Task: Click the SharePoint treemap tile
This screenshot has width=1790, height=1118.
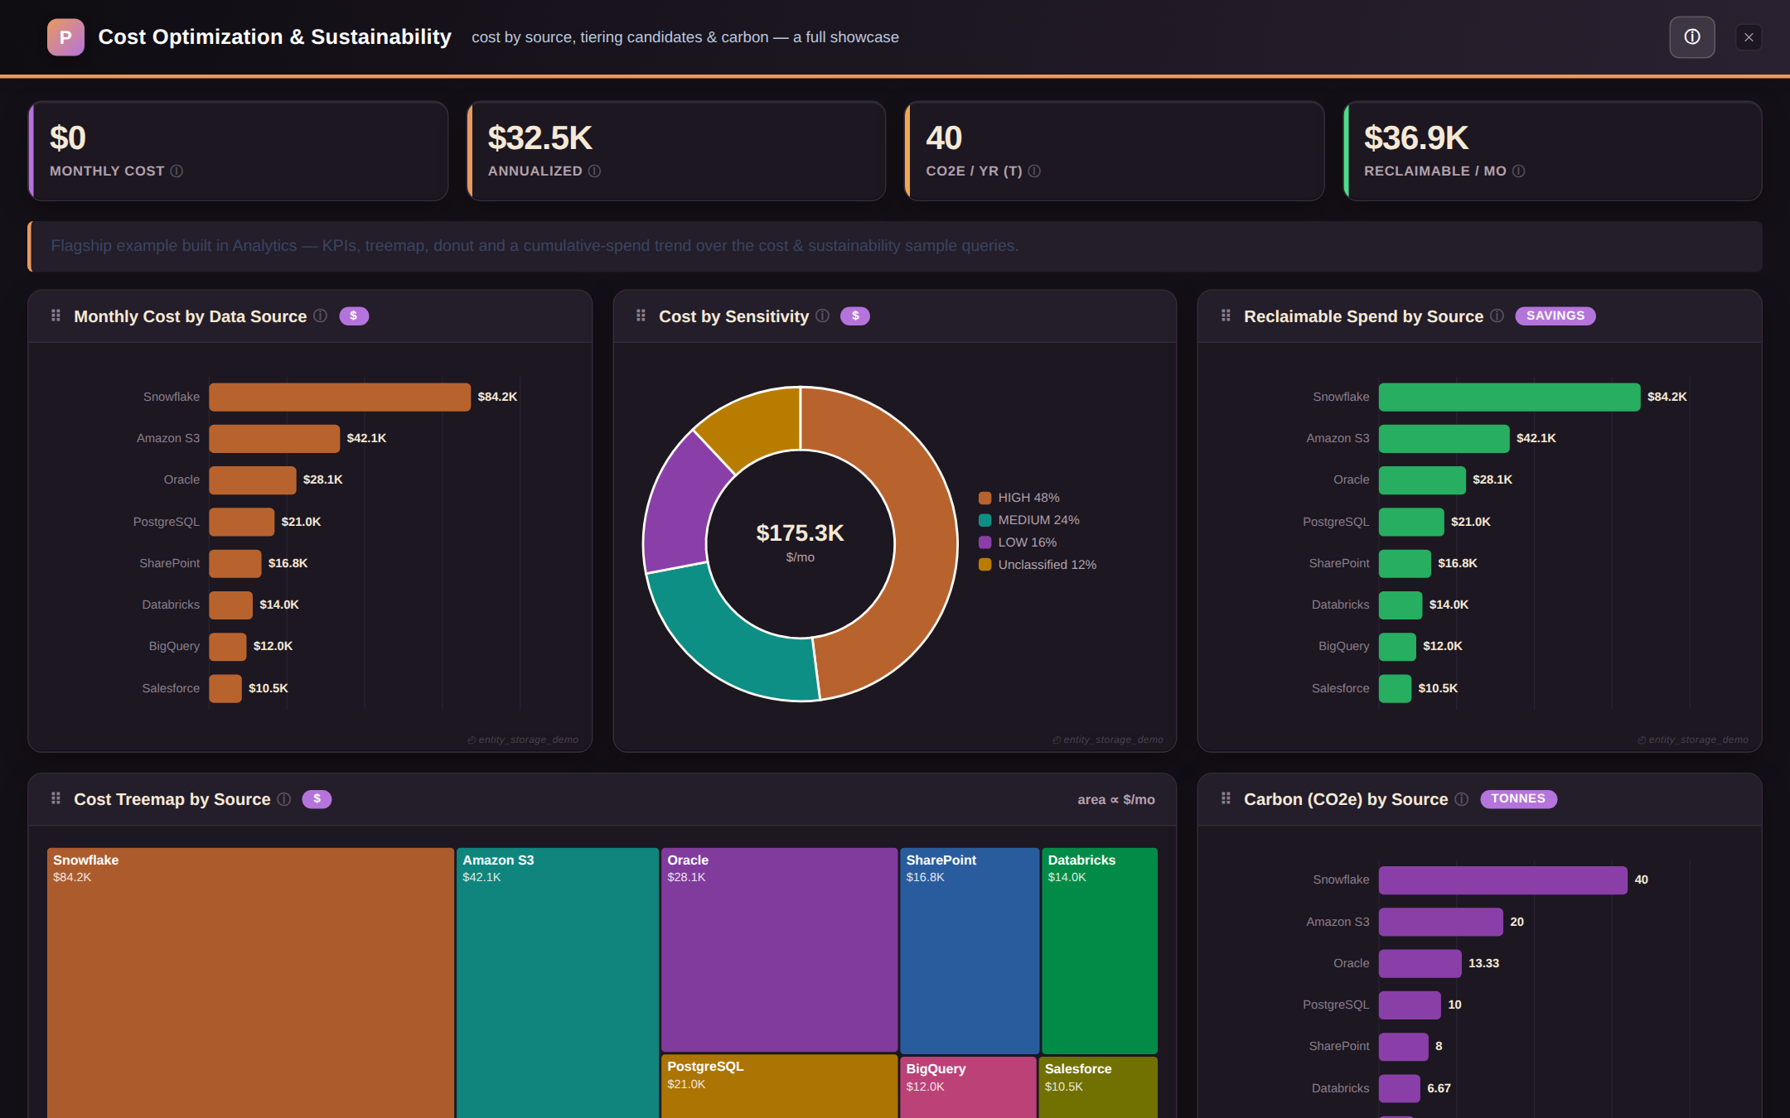Action: point(970,950)
